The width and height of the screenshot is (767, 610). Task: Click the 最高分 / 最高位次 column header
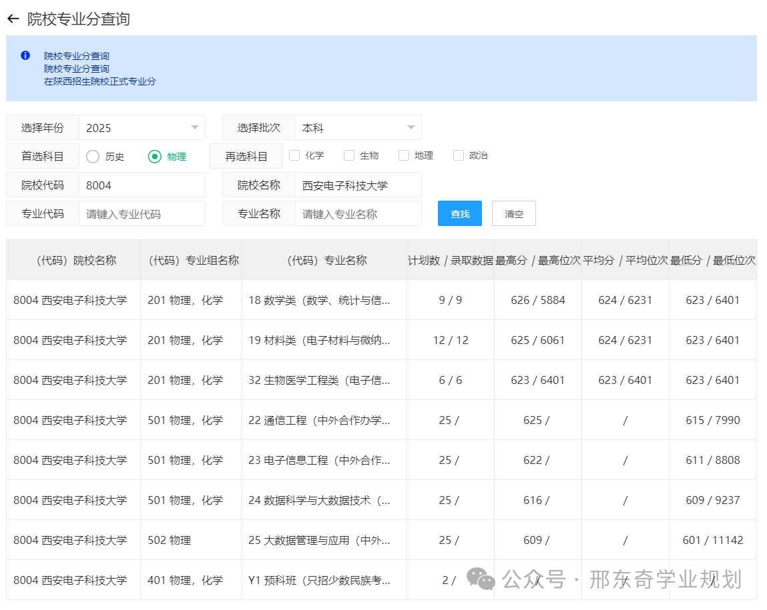click(537, 260)
